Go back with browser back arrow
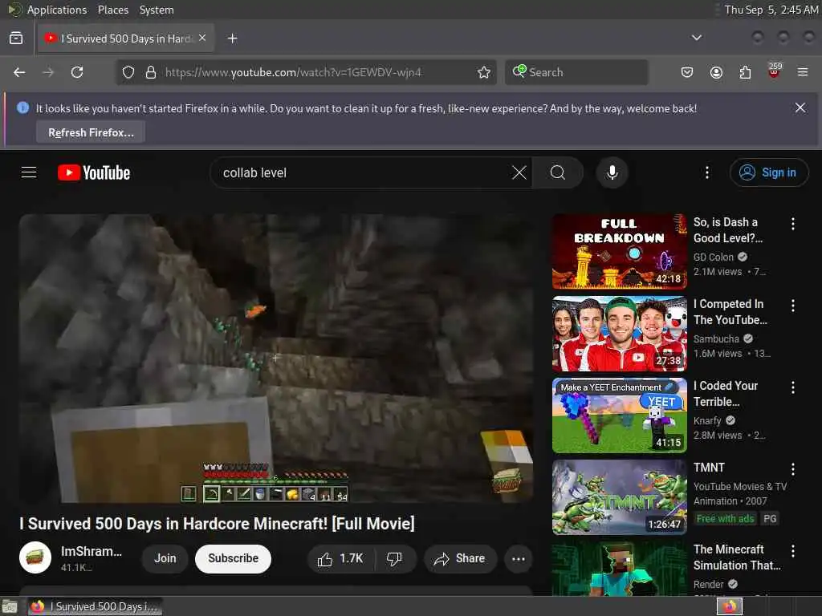This screenshot has height=616, width=822. pos(19,72)
